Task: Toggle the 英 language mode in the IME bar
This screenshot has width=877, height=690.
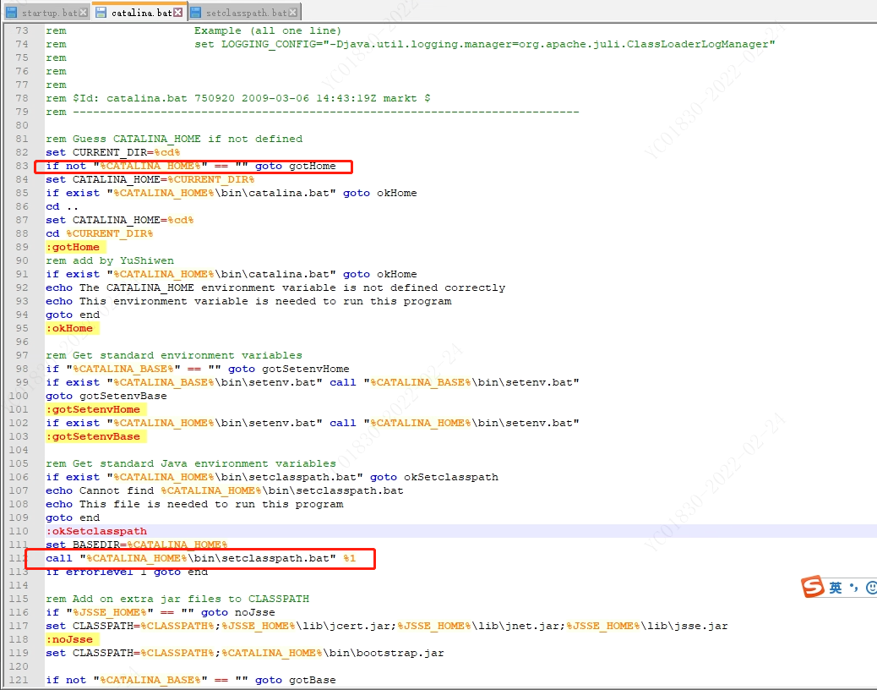Action: (836, 588)
